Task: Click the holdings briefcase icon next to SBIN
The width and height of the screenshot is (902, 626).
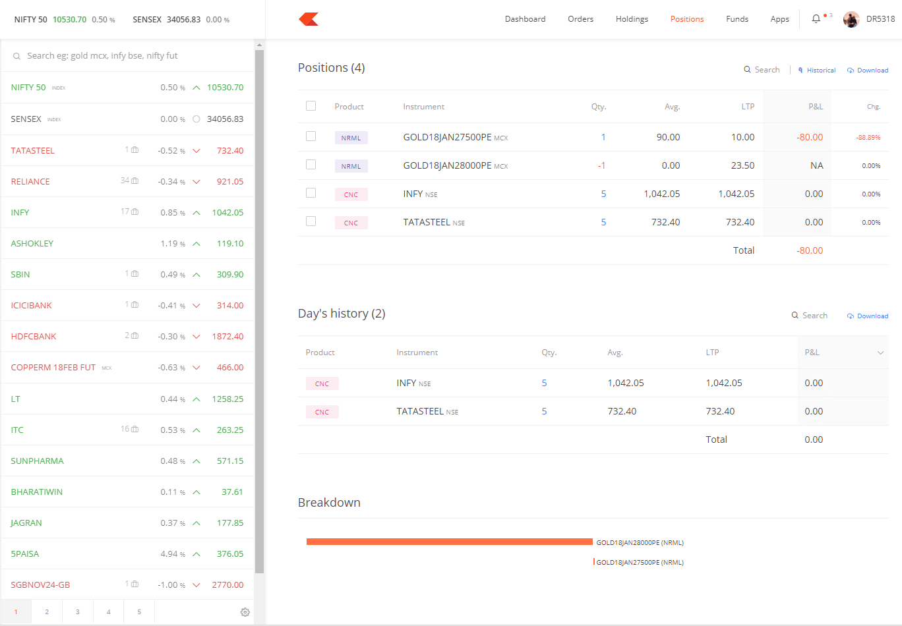Action: click(135, 273)
